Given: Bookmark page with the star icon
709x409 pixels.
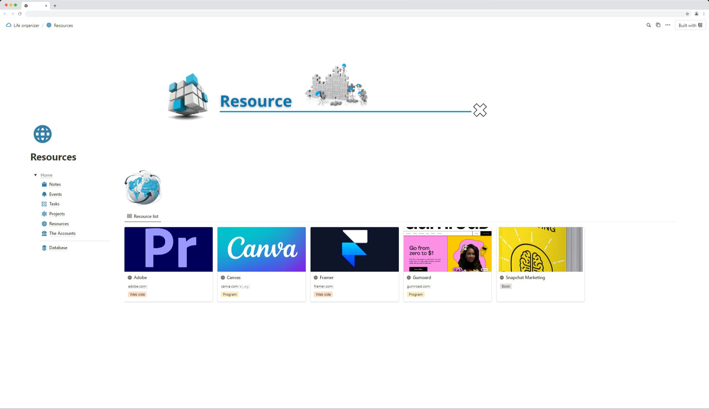Looking at the screenshot, I should pyautogui.click(x=687, y=14).
